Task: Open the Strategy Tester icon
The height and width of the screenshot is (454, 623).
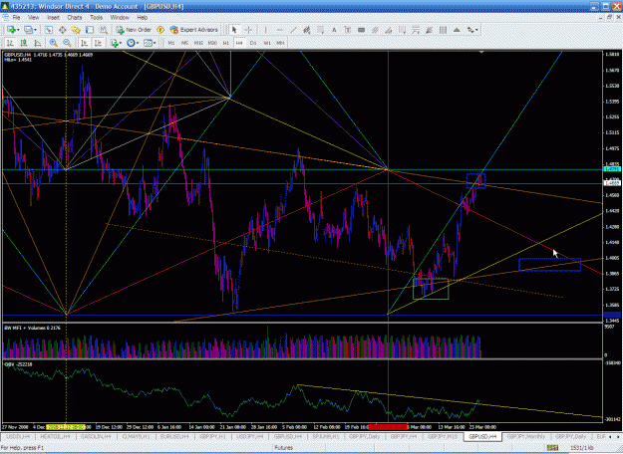Action: pos(104,30)
